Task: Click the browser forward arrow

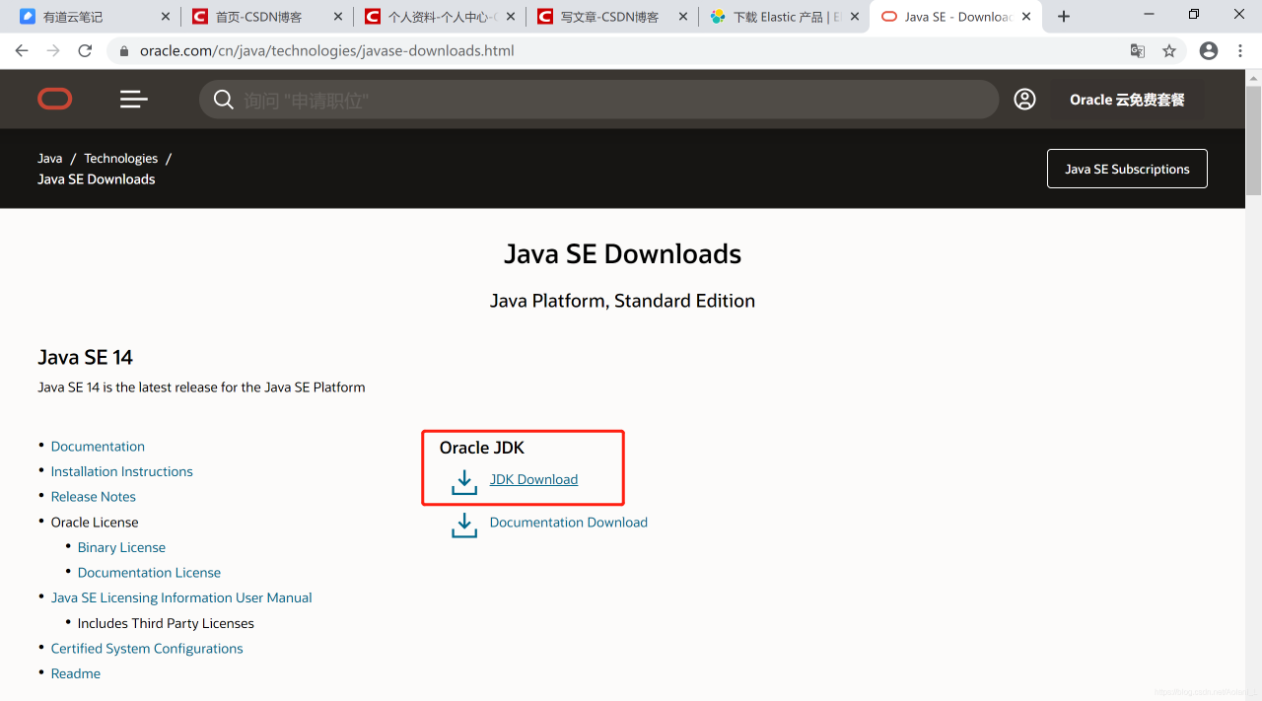Action: (53, 51)
